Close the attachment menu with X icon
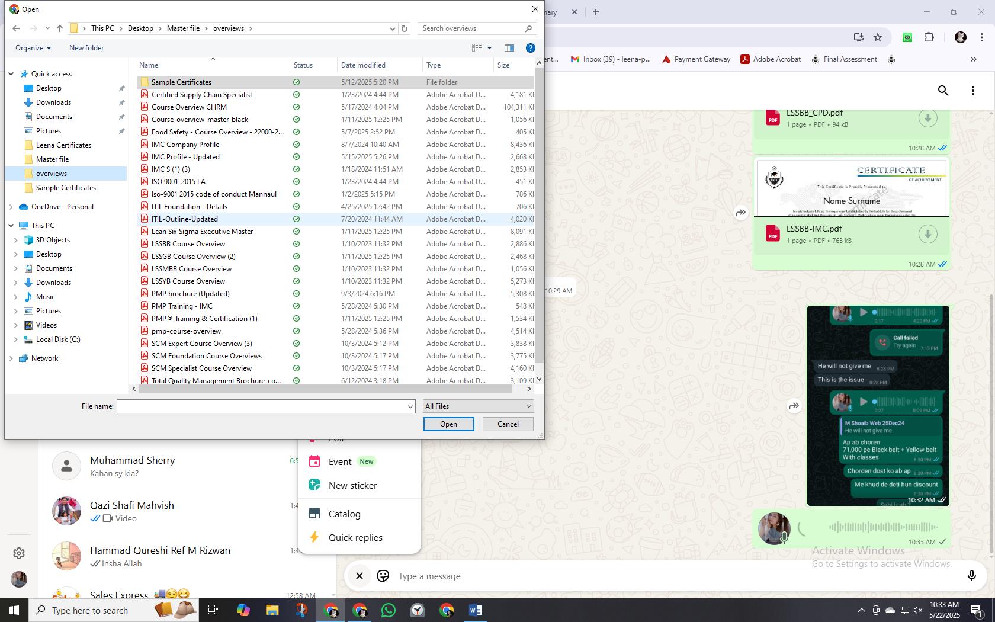 click(360, 576)
